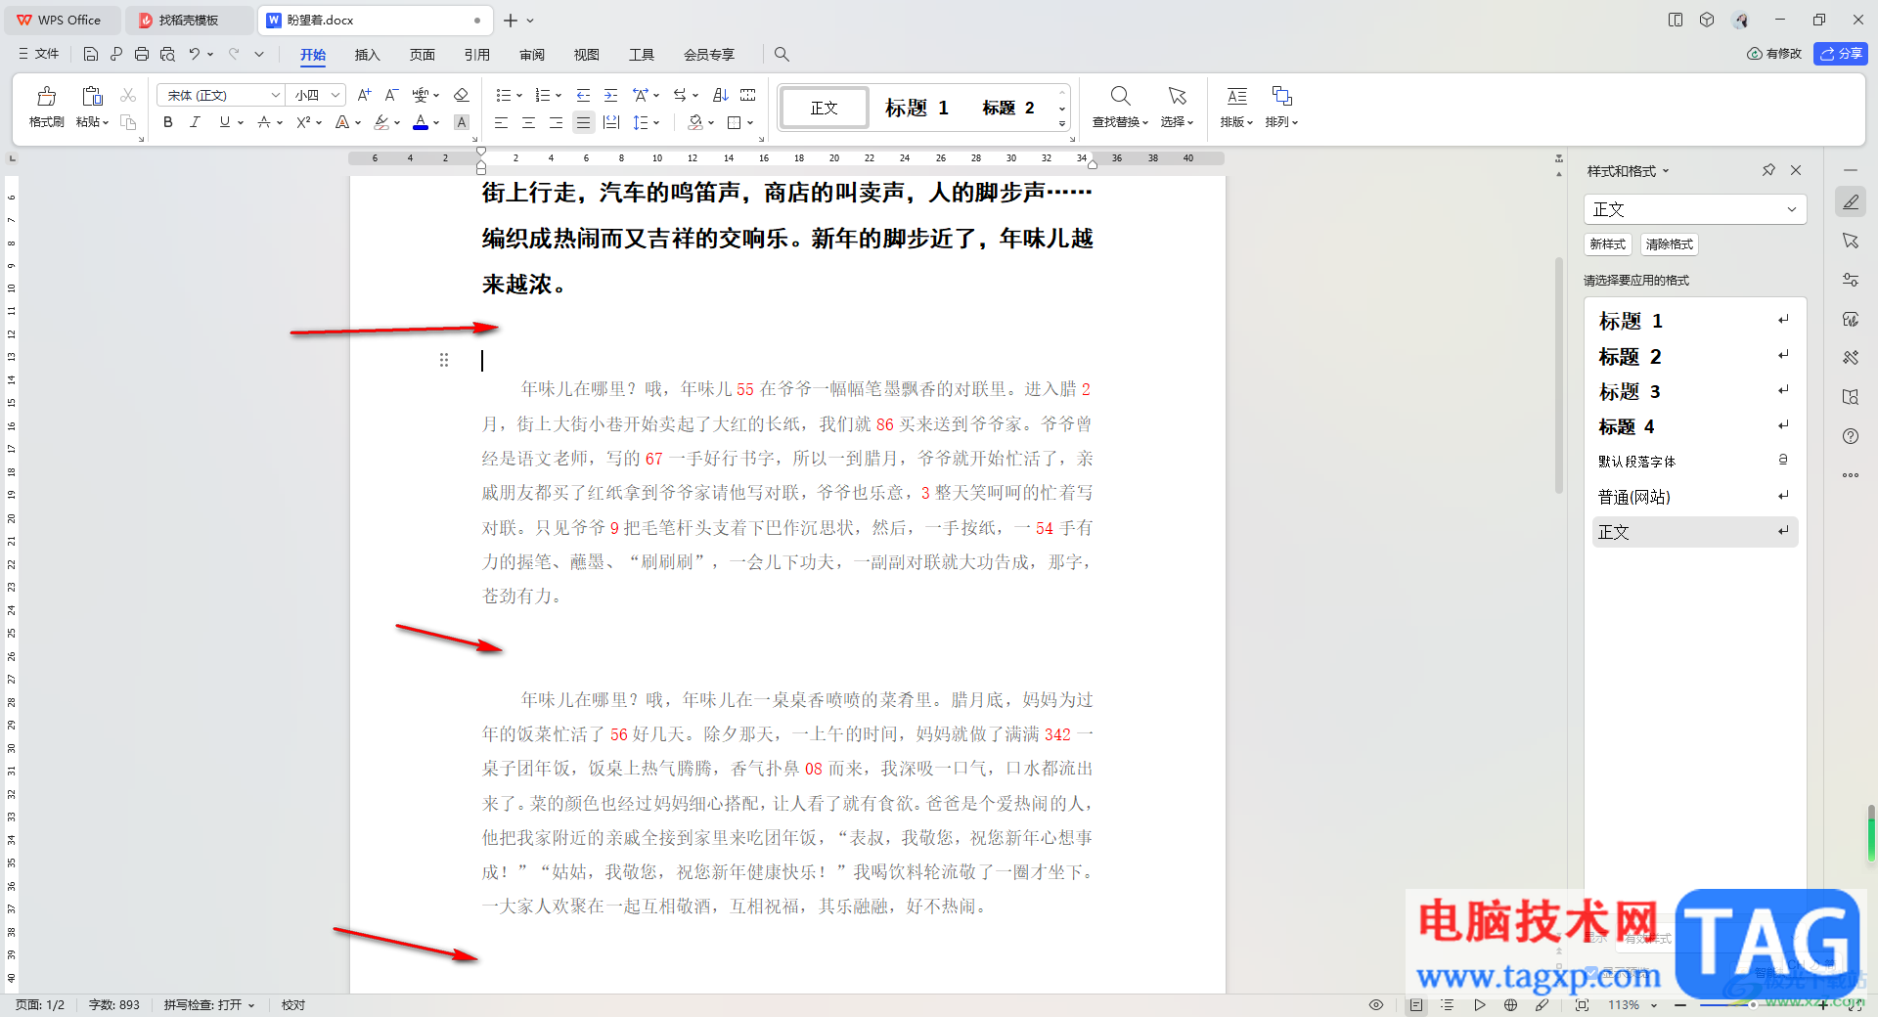Screen dimensions: 1878x1017
Task: Pin the Styles and Formatting pane
Action: 1768,170
